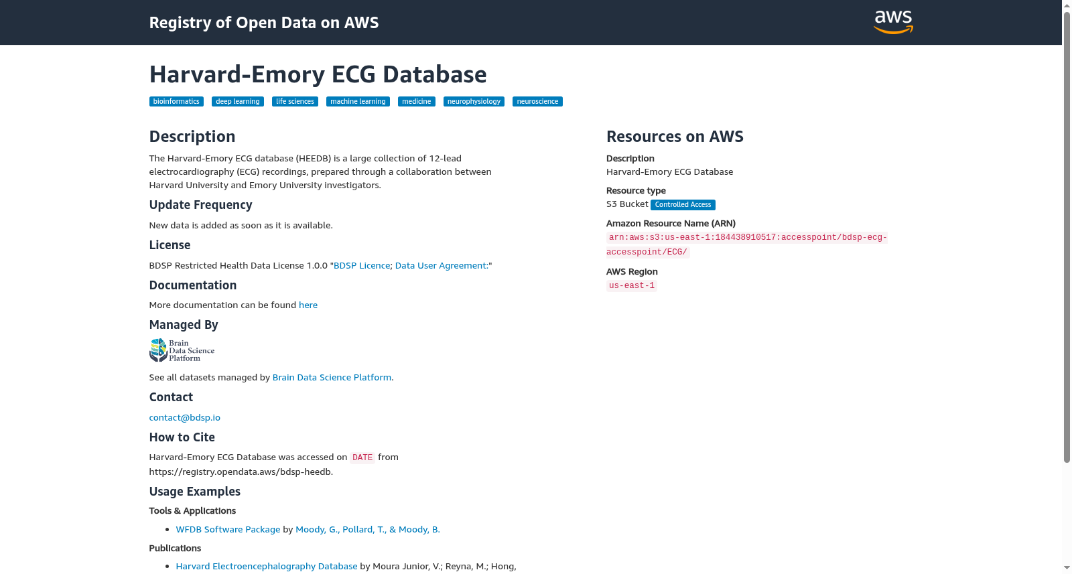The image size is (1072, 574).
Task: Click the Resources on AWS heading
Action: click(675, 137)
